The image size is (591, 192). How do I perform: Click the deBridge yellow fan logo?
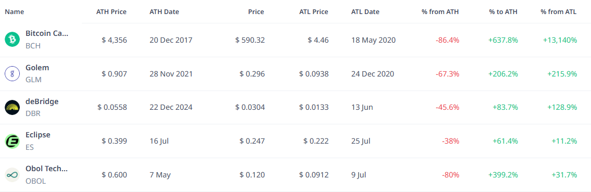point(12,107)
